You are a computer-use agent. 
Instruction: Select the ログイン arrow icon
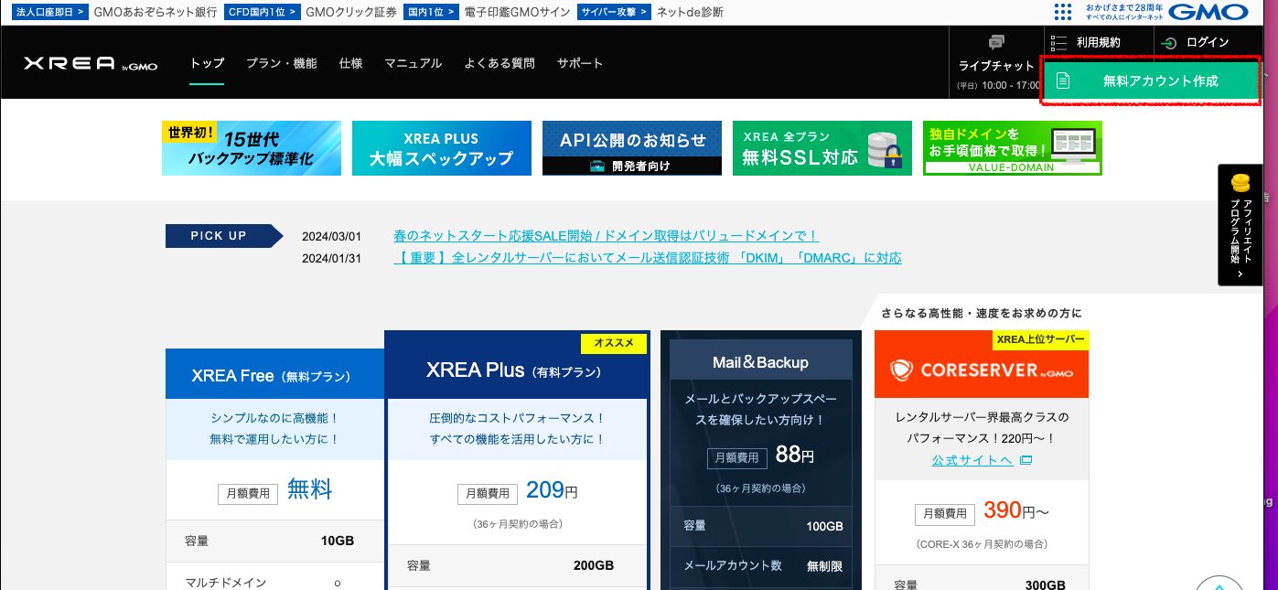click(x=1169, y=42)
